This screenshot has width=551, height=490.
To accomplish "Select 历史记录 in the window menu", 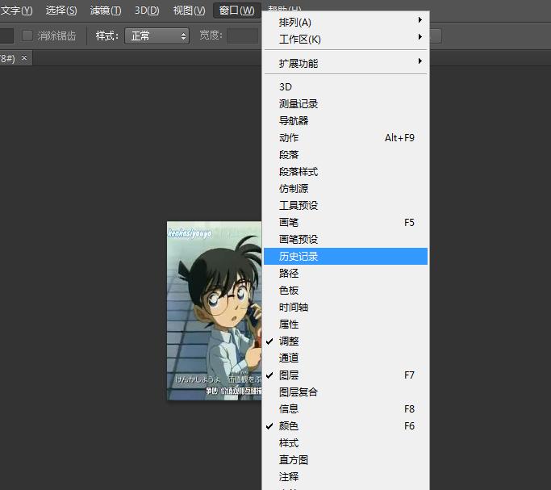I will pyautogui.click(x=346, y=256).
